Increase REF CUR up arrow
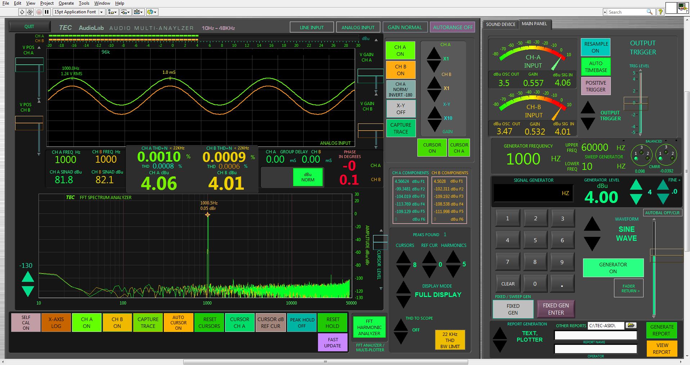 [429, 258]
